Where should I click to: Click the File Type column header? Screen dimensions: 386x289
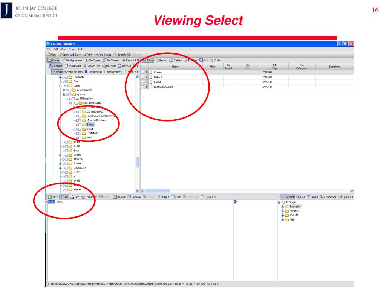pyautogui.click(x=275, y=67)
